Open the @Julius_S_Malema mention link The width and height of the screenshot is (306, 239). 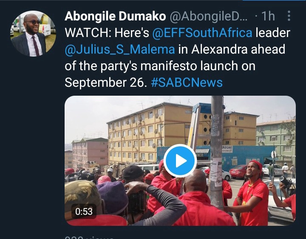[x=119, y=49]
